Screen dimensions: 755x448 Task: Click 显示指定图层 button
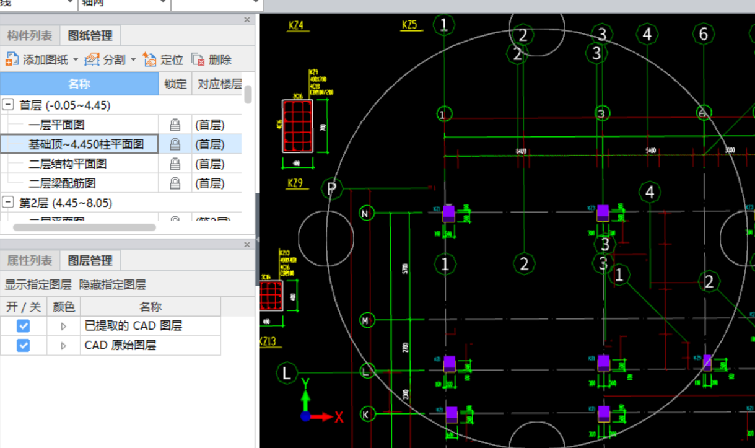[38, 285]
